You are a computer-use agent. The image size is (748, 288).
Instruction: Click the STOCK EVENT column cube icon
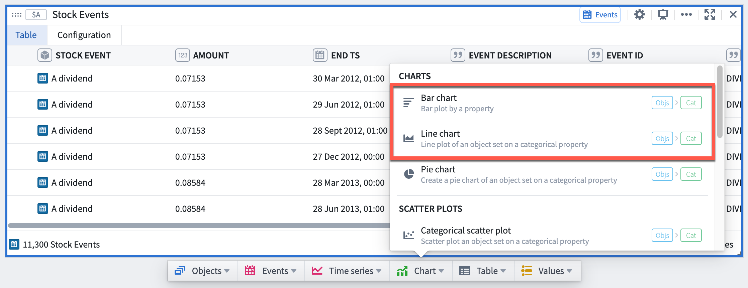point(45,55)
